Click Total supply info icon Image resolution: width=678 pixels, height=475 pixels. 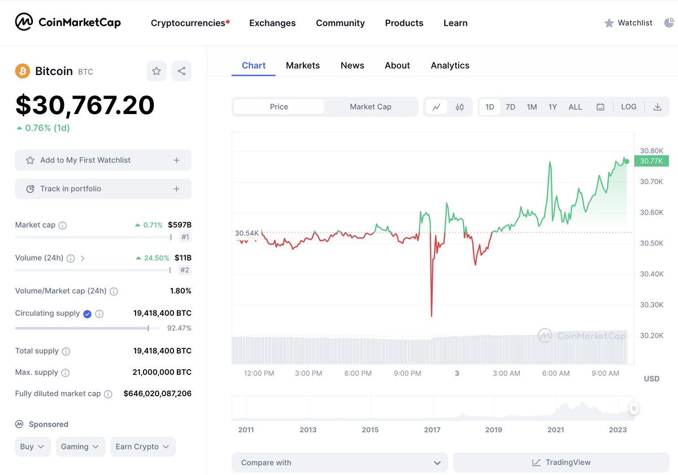click(66, 351)
